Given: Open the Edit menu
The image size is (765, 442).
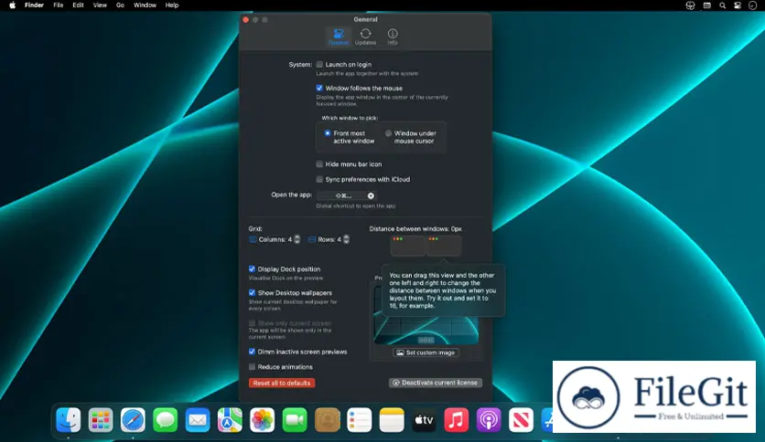Looking at the screenshot, I should (78, 5).
